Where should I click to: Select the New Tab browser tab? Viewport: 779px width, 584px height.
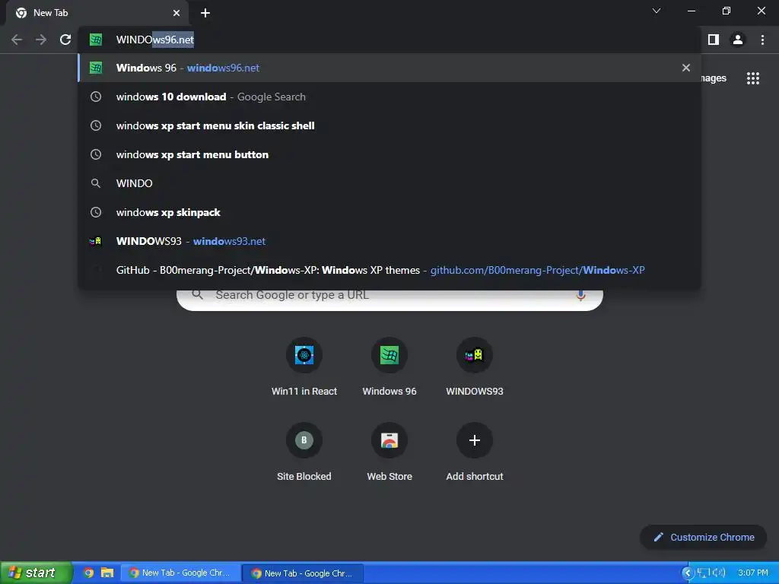pyautogui.click(x=97, y=13)
